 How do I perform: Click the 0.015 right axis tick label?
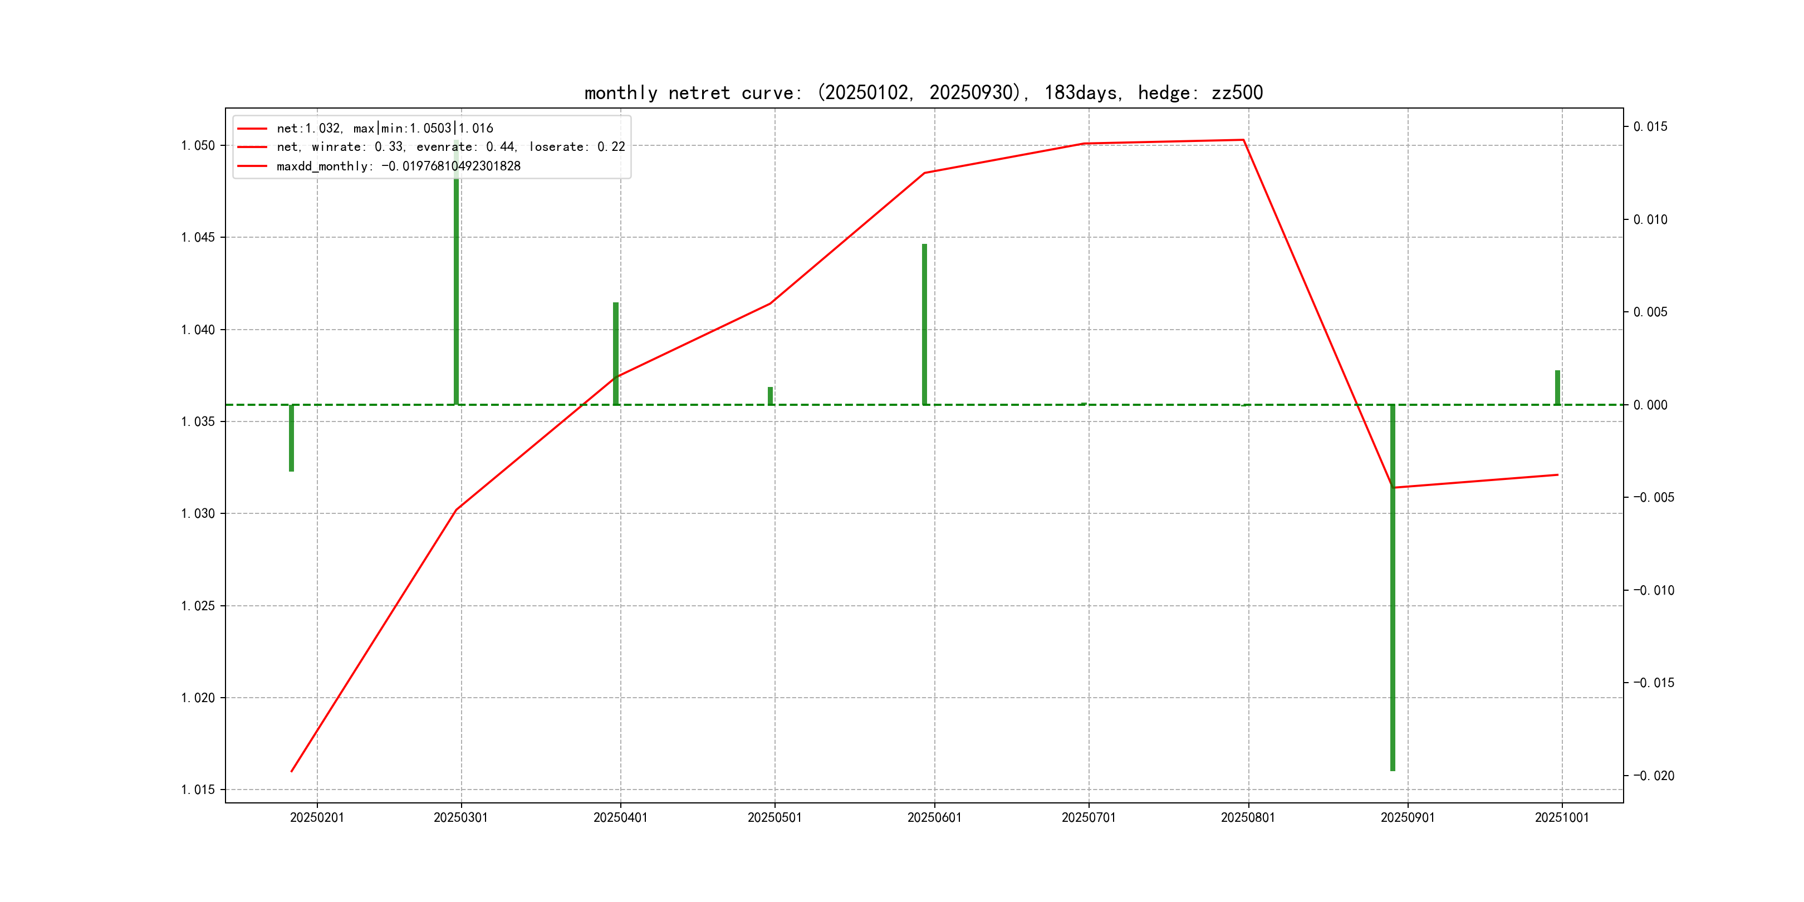[x=1650, y=127]
